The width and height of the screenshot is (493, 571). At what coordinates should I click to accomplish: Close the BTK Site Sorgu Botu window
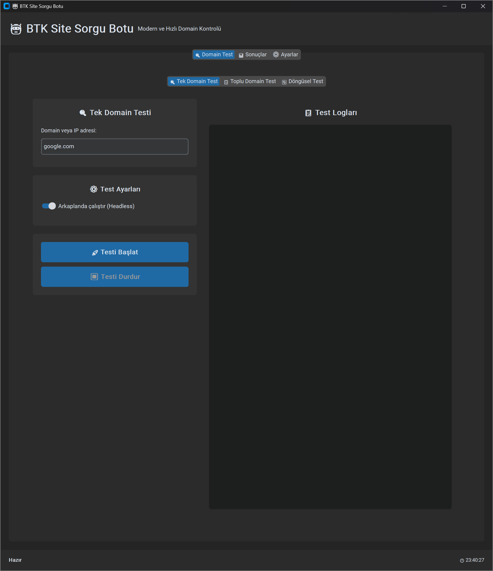coord(483,6)
